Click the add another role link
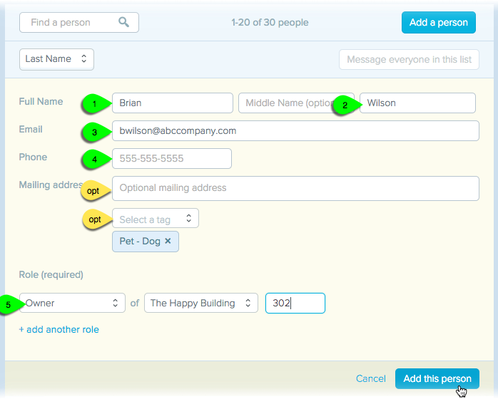The image size is (498, 399). [x=59, y=330]
